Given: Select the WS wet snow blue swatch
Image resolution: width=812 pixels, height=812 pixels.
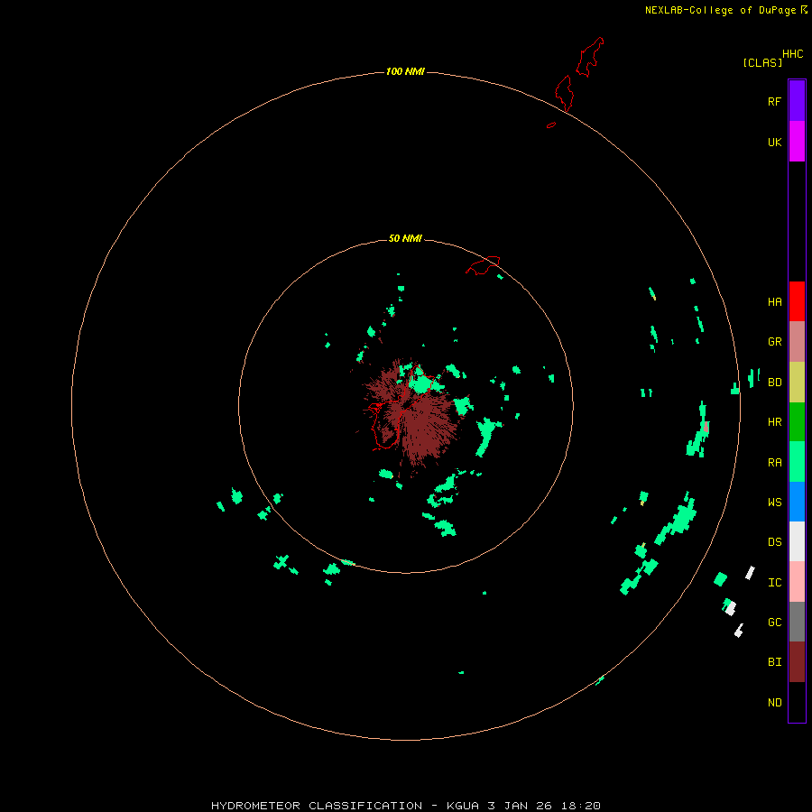Looking at the screenshot, I should [797, 502].
